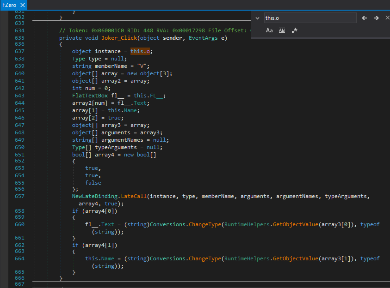Go to next search match
Screen dimensions: 390x288
click(x=376, y=18)
